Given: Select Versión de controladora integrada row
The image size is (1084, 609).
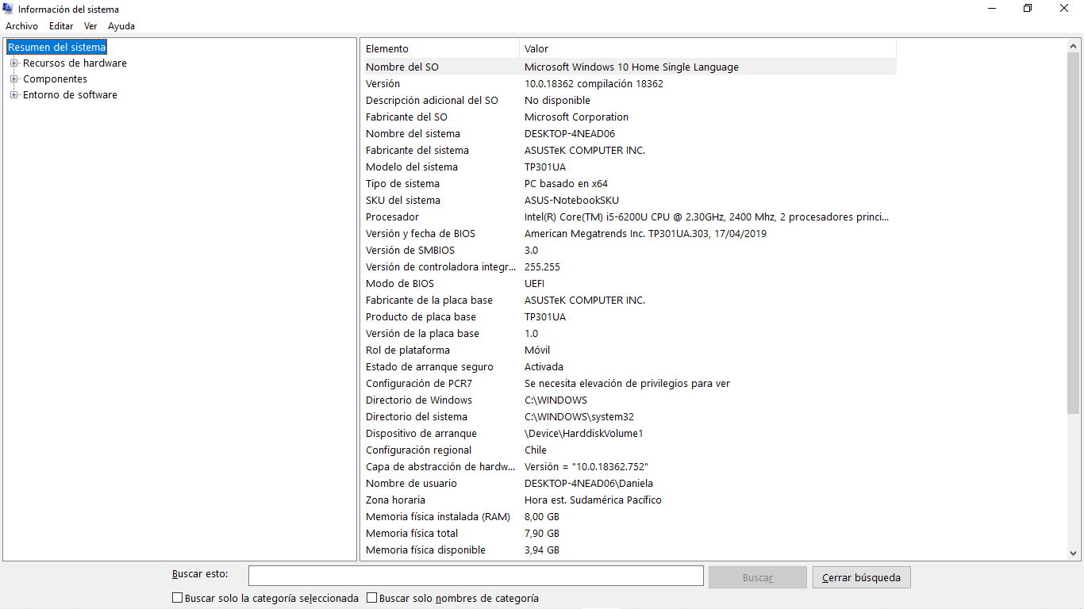Looking at the screenshot, I should point(629,267).
